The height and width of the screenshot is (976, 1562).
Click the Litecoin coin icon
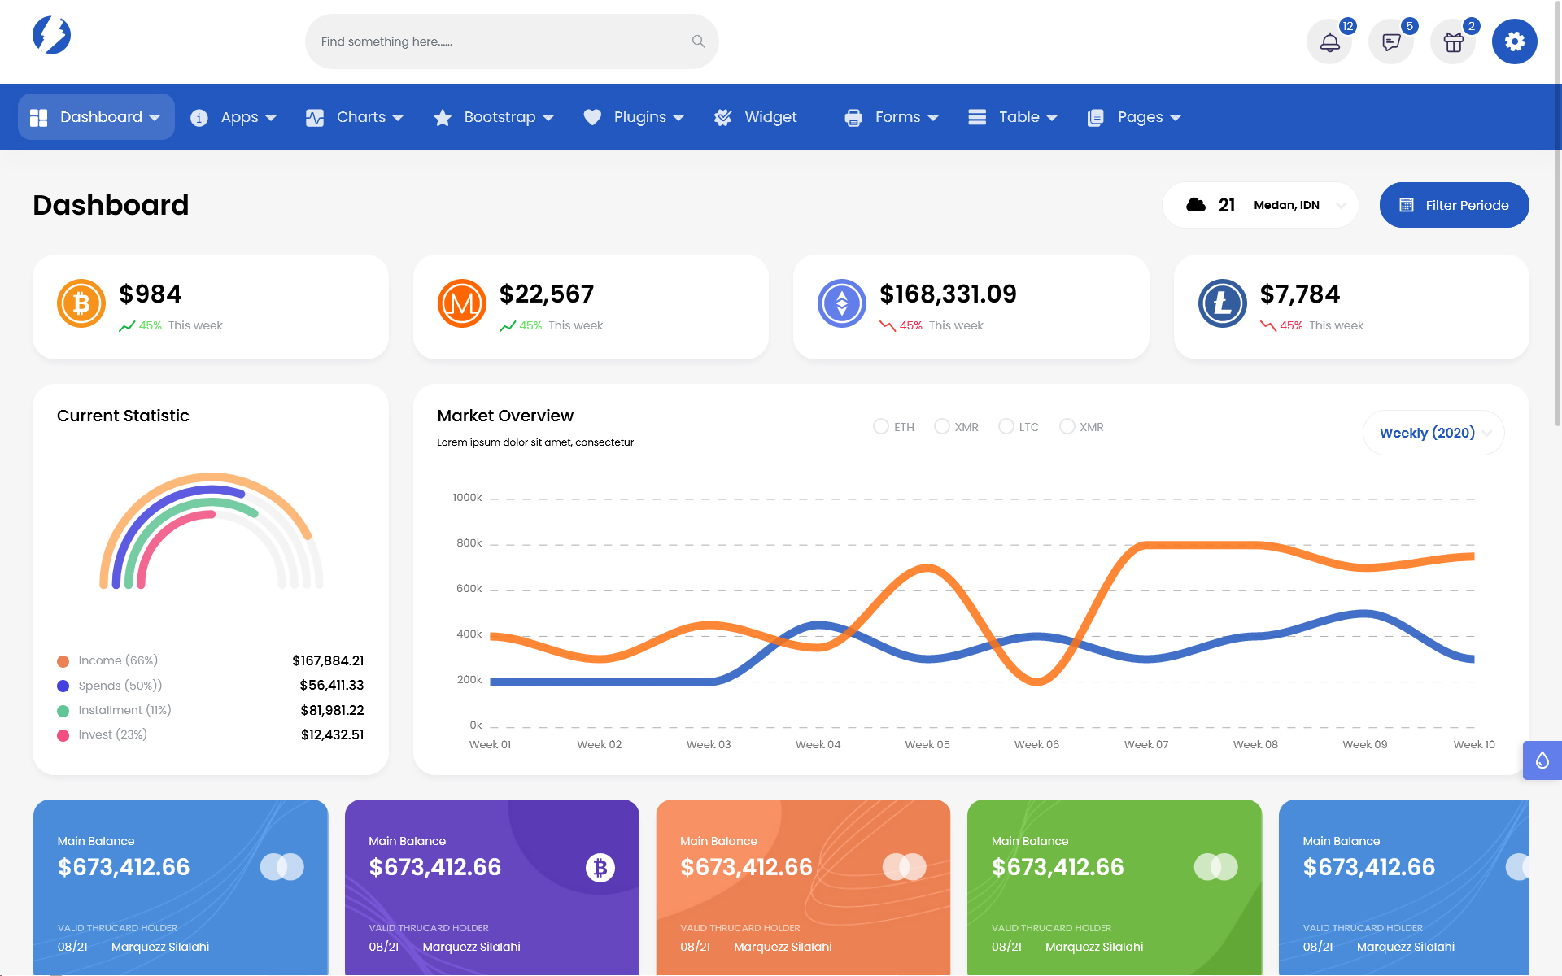[1222, 303]
